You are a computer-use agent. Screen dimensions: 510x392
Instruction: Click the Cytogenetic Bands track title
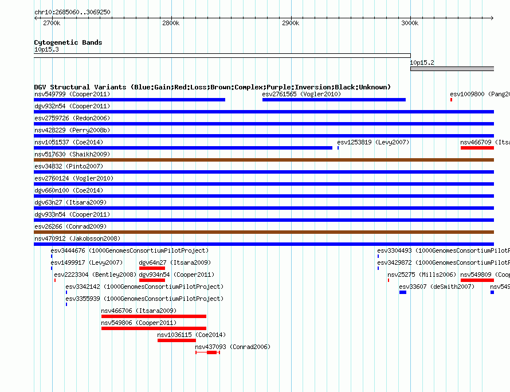(68, 42)
